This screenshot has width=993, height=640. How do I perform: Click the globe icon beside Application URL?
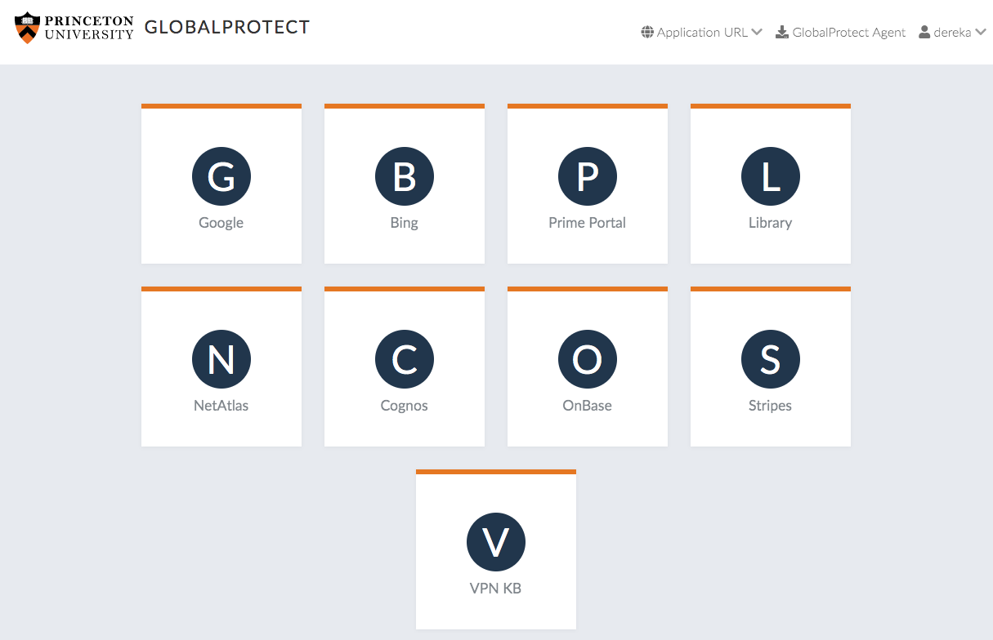click(x=647, y=32)
